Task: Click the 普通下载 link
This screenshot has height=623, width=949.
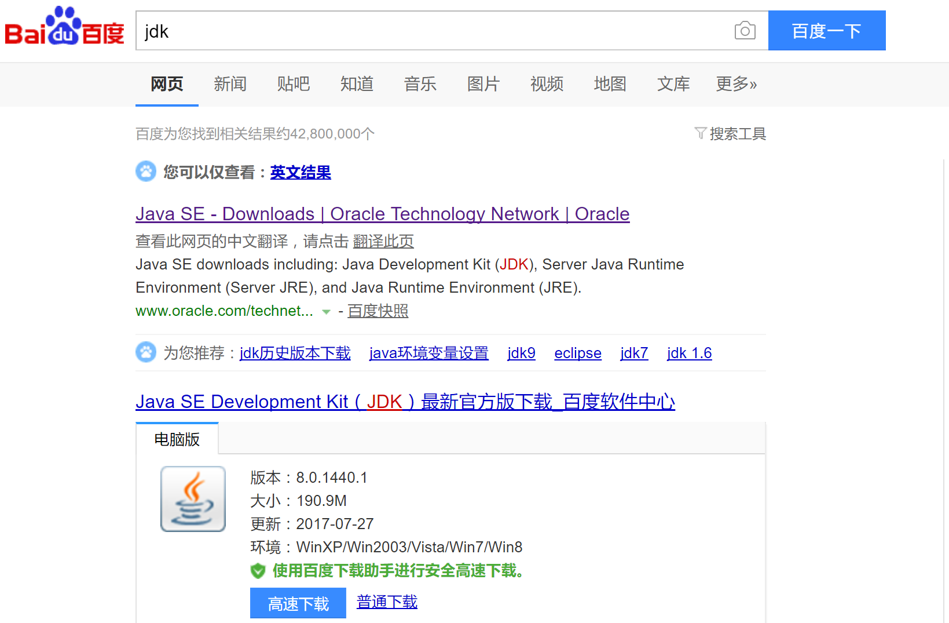Action: [x=387, y=602]
